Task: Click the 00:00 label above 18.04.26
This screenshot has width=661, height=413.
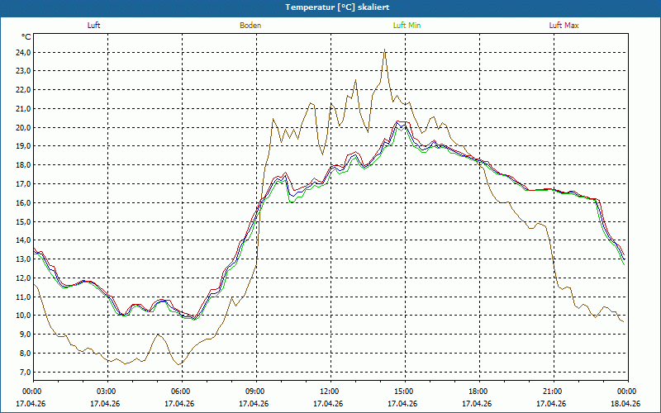Action: pos(628,392)
